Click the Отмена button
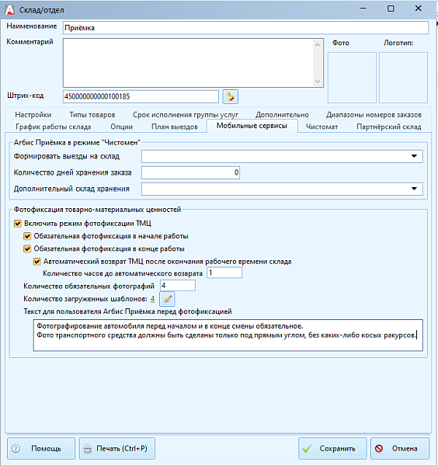 (x=400, y=448)
